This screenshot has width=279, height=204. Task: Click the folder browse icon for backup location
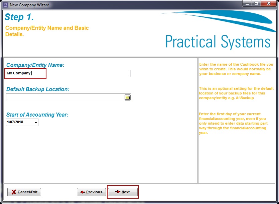point(127,97)
